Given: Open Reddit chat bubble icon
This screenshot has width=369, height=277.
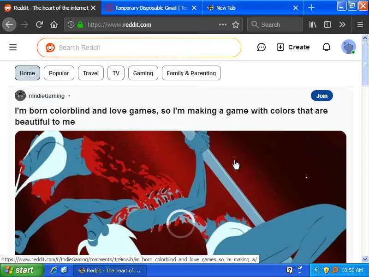Looking at the screenshot, I should [x=261, y=47].
